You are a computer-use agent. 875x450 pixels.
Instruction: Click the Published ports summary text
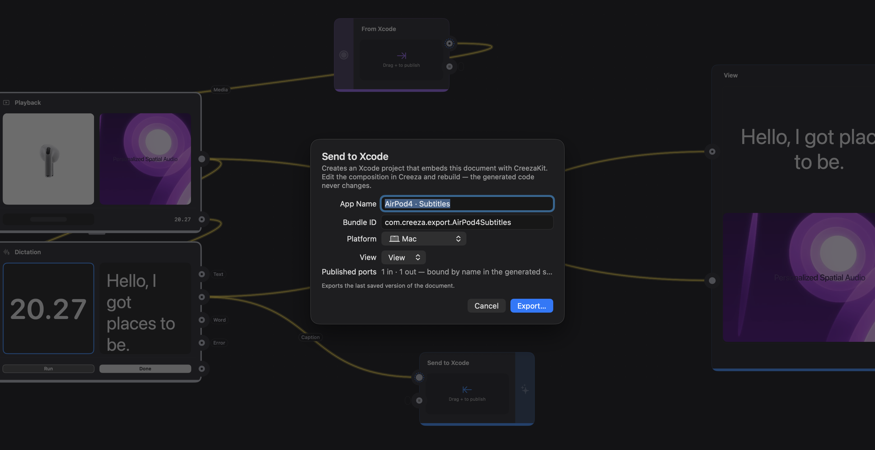[x=467, y=272]
